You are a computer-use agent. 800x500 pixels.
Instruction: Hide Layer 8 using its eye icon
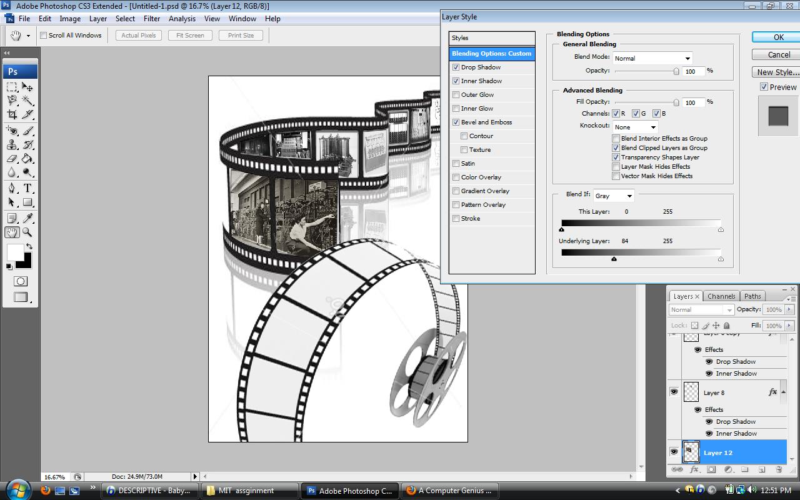tap(674, 392)
